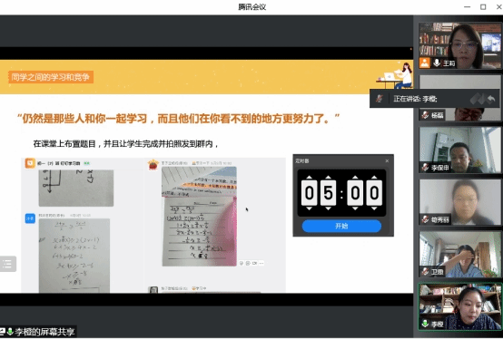503x339 pixels.
Task: Select 卫敏's video thumbnail
Action: (x=459, y=255)
